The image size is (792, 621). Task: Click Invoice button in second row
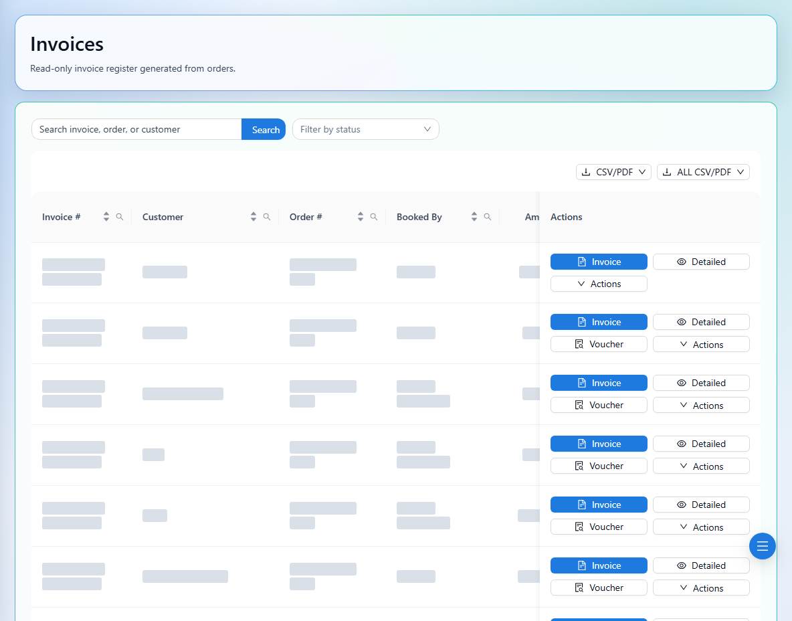click(599, 322)
